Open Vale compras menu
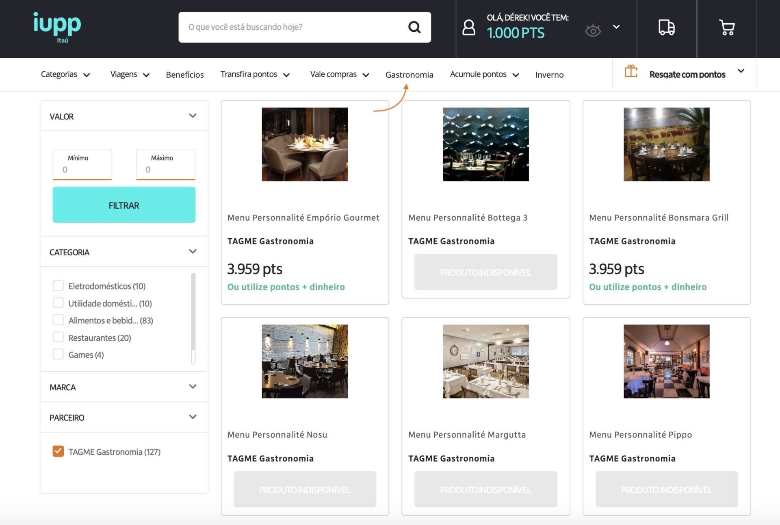This screenshot has height=525, width=780. coord(339,74)
